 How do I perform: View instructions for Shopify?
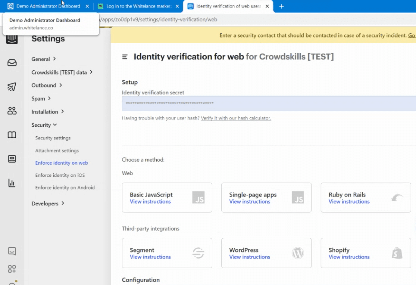point(349,257)
